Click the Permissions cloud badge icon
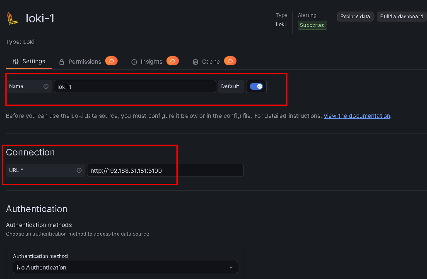The height and width of the screenshot is (279, 427). (111, 61)
